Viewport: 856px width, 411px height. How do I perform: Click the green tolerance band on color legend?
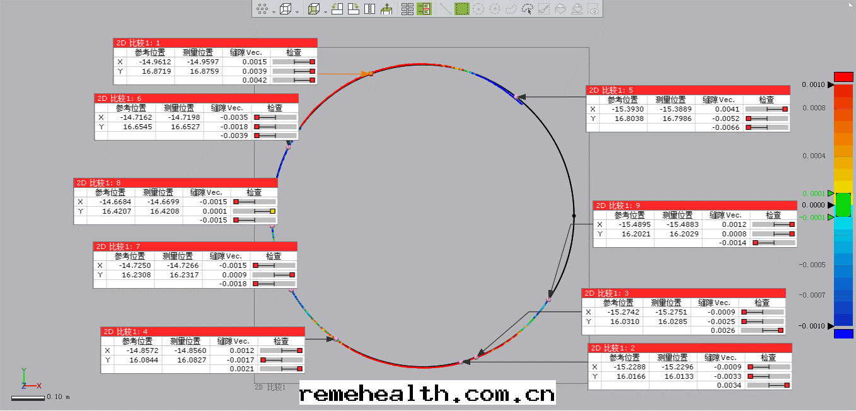tap(843, 205)
